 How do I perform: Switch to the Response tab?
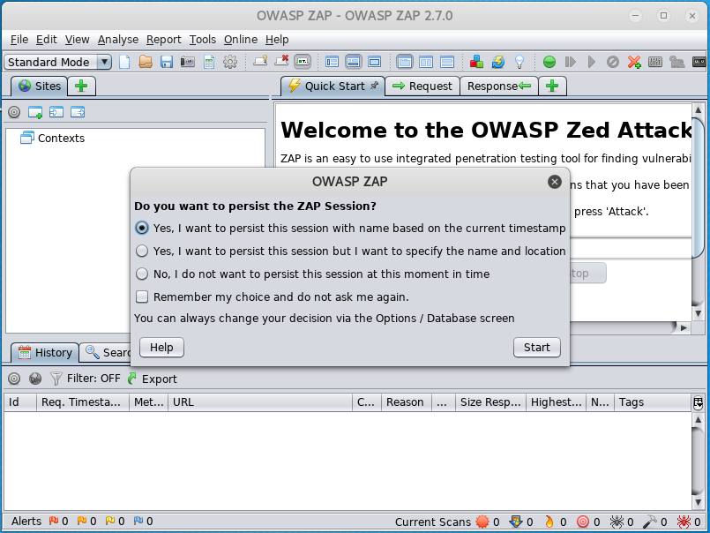coord(499,86)
